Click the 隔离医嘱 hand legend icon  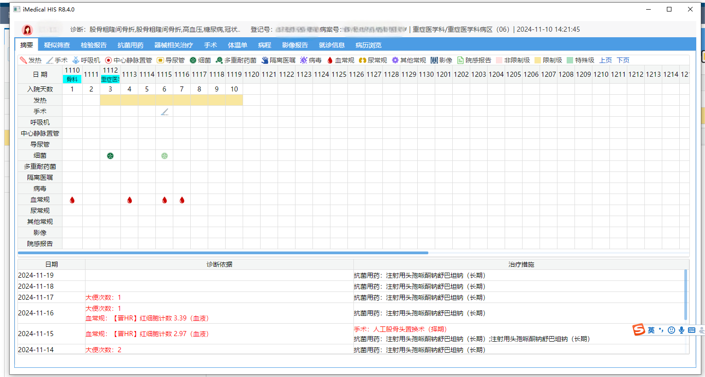click(x=265, y=60)
